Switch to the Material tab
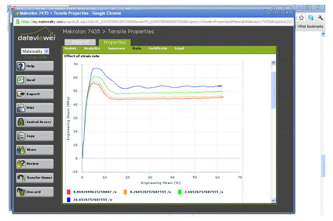This screenshot has height=221, width=333. tap(80, 42)
